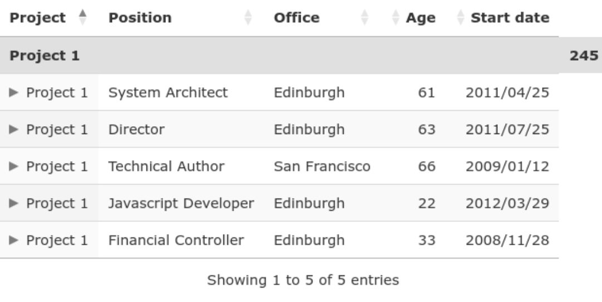
Task: Click age value 61 in first row
Action: (x=426, y=92)
